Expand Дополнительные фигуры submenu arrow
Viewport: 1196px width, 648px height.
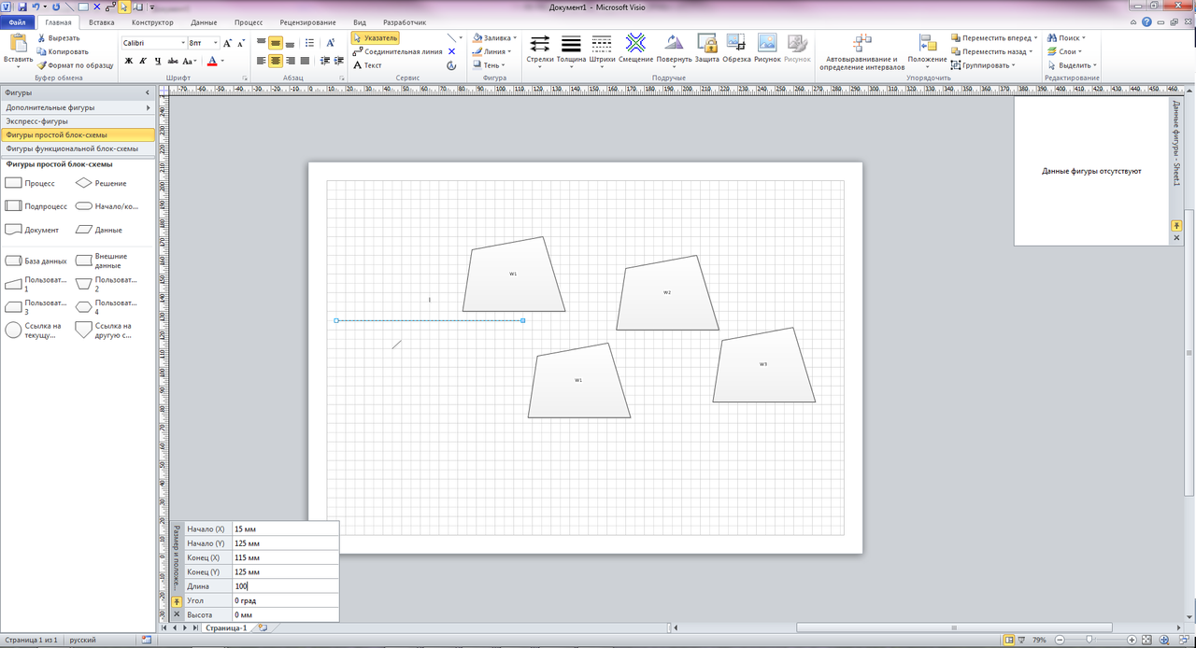(x=148, y=107)
